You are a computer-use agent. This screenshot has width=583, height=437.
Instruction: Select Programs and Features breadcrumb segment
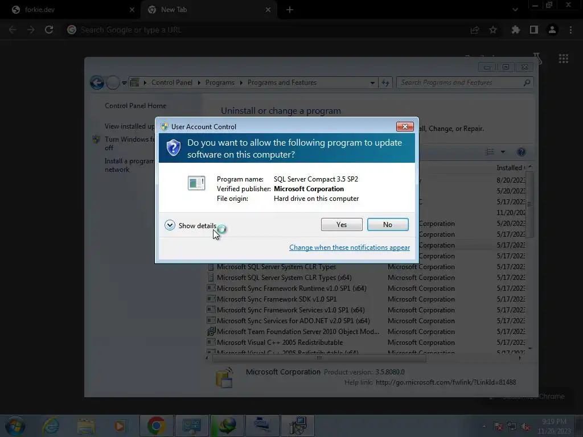coord(282,83)
